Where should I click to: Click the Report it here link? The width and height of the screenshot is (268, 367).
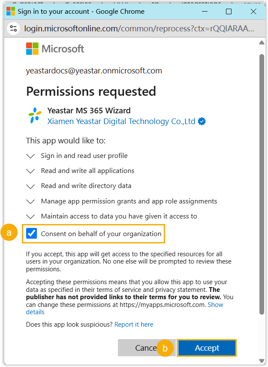[x=134, y=325]
